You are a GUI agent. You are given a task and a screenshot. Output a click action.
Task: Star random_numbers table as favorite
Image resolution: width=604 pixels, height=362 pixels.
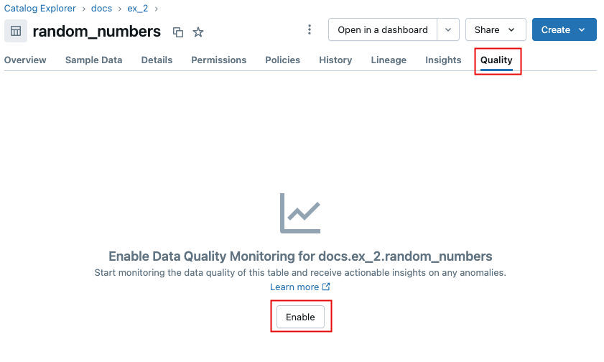coord(198,32)
